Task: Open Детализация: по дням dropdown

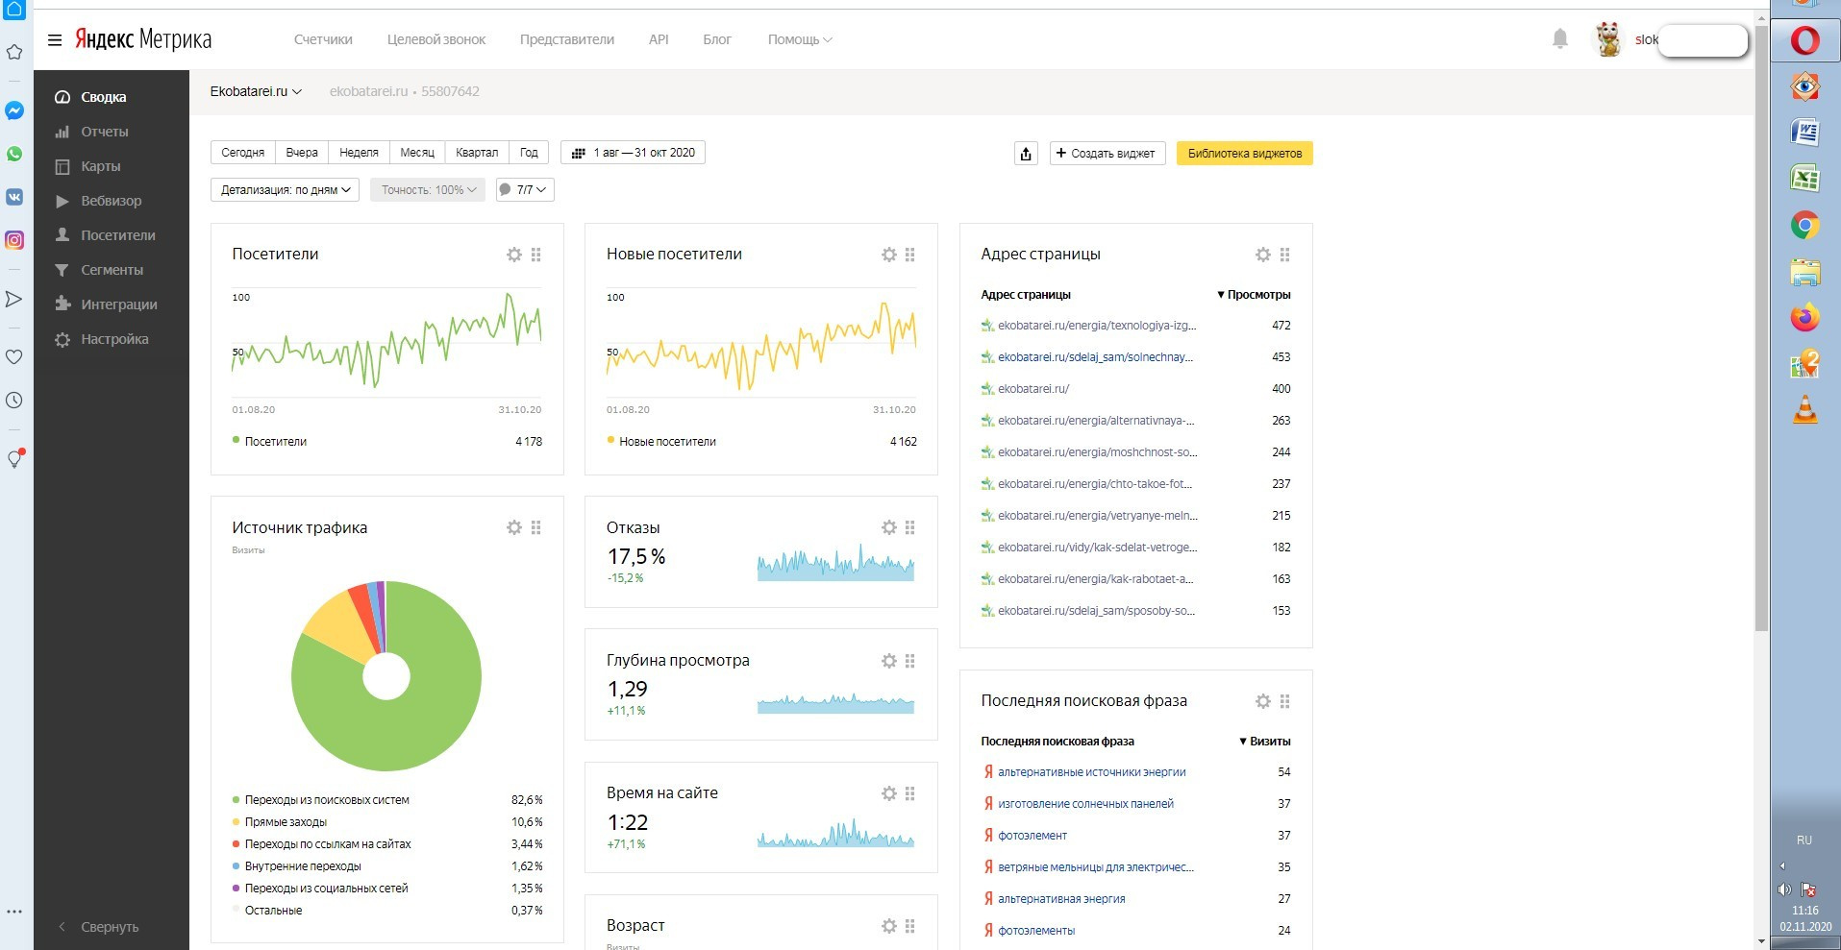Action: [285, 190]
